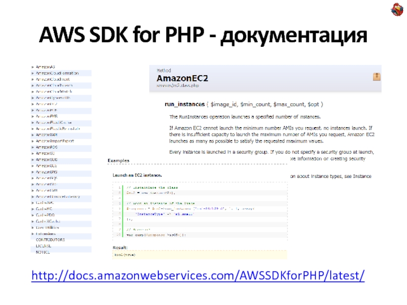
Task: Select AmazonSDB in the class tree
Action: [x=47, y=160]
